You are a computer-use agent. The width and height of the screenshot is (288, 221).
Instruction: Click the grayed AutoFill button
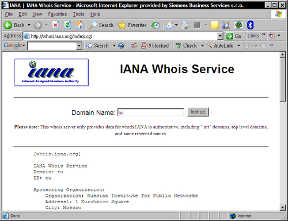point(255,45)
